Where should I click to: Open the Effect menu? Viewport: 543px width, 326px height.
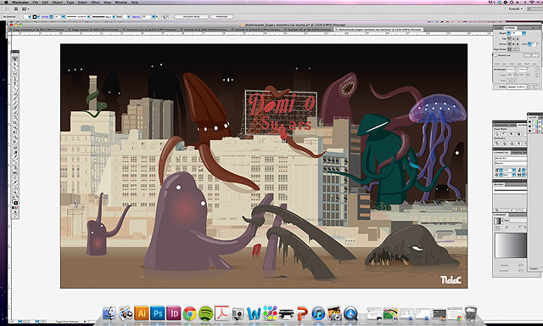(95, 2)
